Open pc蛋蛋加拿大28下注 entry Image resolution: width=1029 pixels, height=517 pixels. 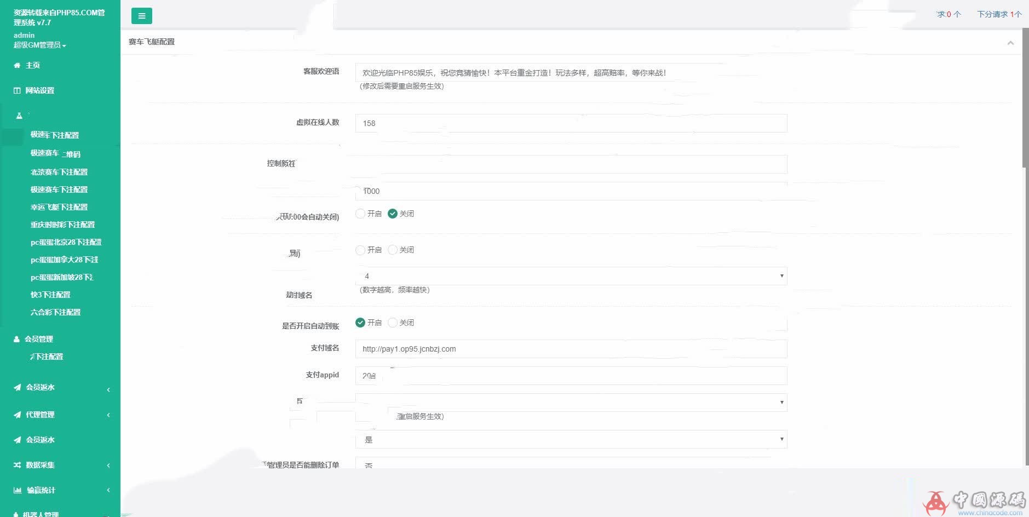65,260
